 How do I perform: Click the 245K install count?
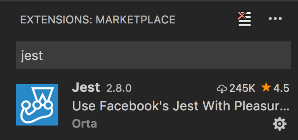point(242,88)
